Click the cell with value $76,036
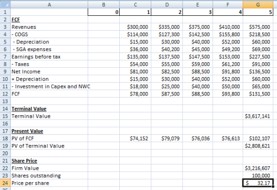The image size is (277, 190). [x=198, y=139]
